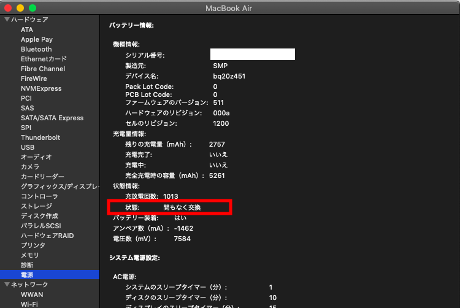Open the メモリ entry
Image resolution: width=460 pixels, height=308 pixels.
(x=30, y=255)
